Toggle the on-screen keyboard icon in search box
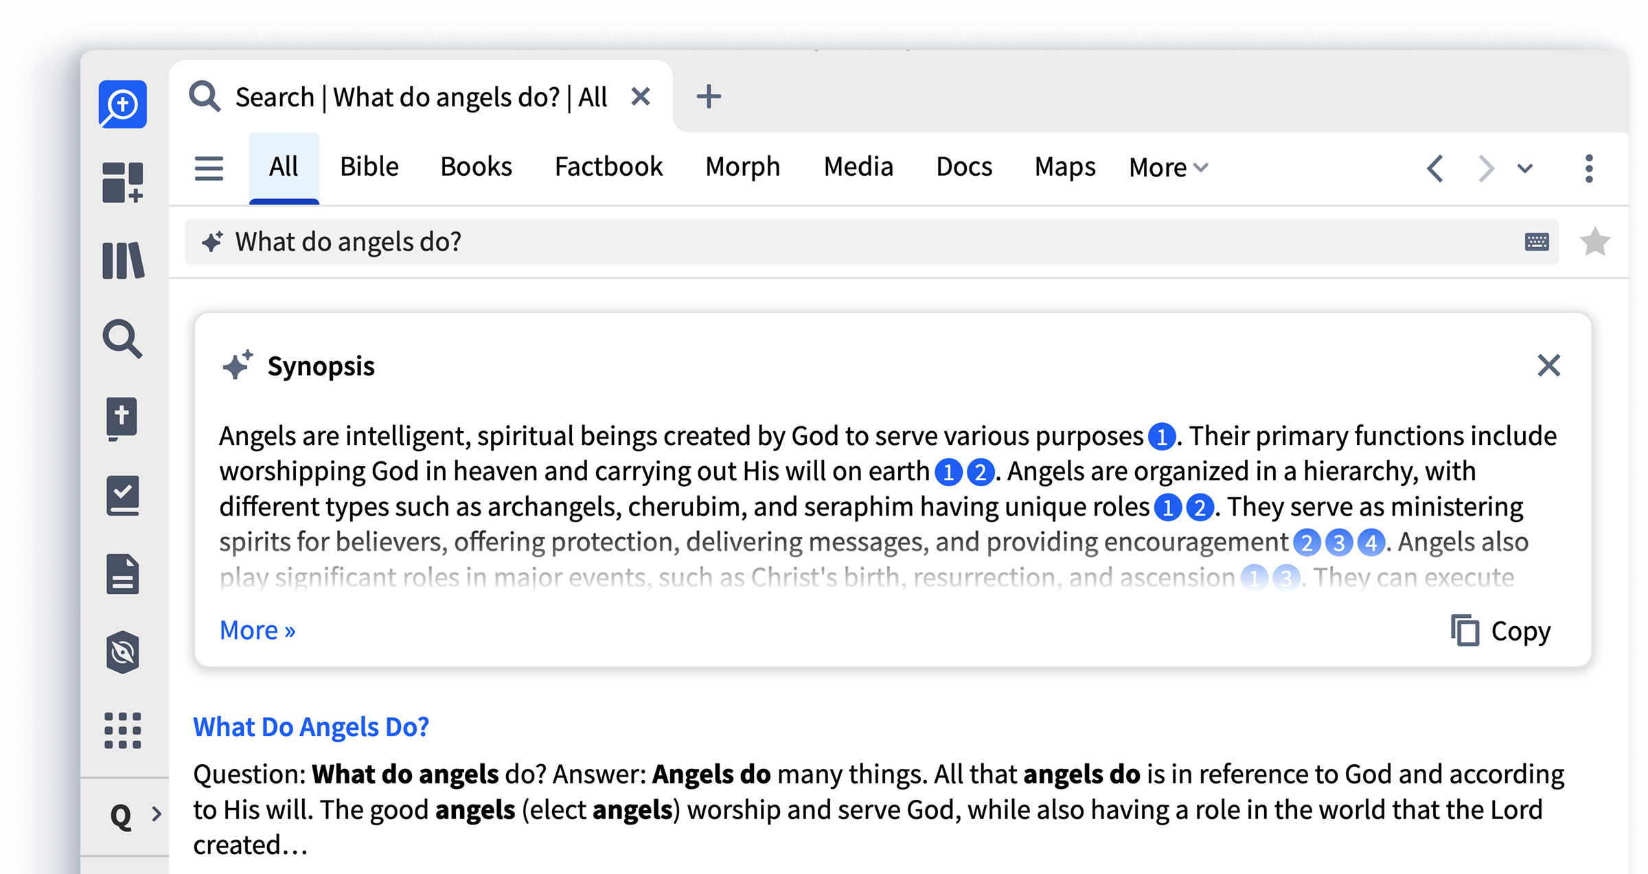Image resolution: width=1648 pixels, height=874 pixels. click(1537, 242)
